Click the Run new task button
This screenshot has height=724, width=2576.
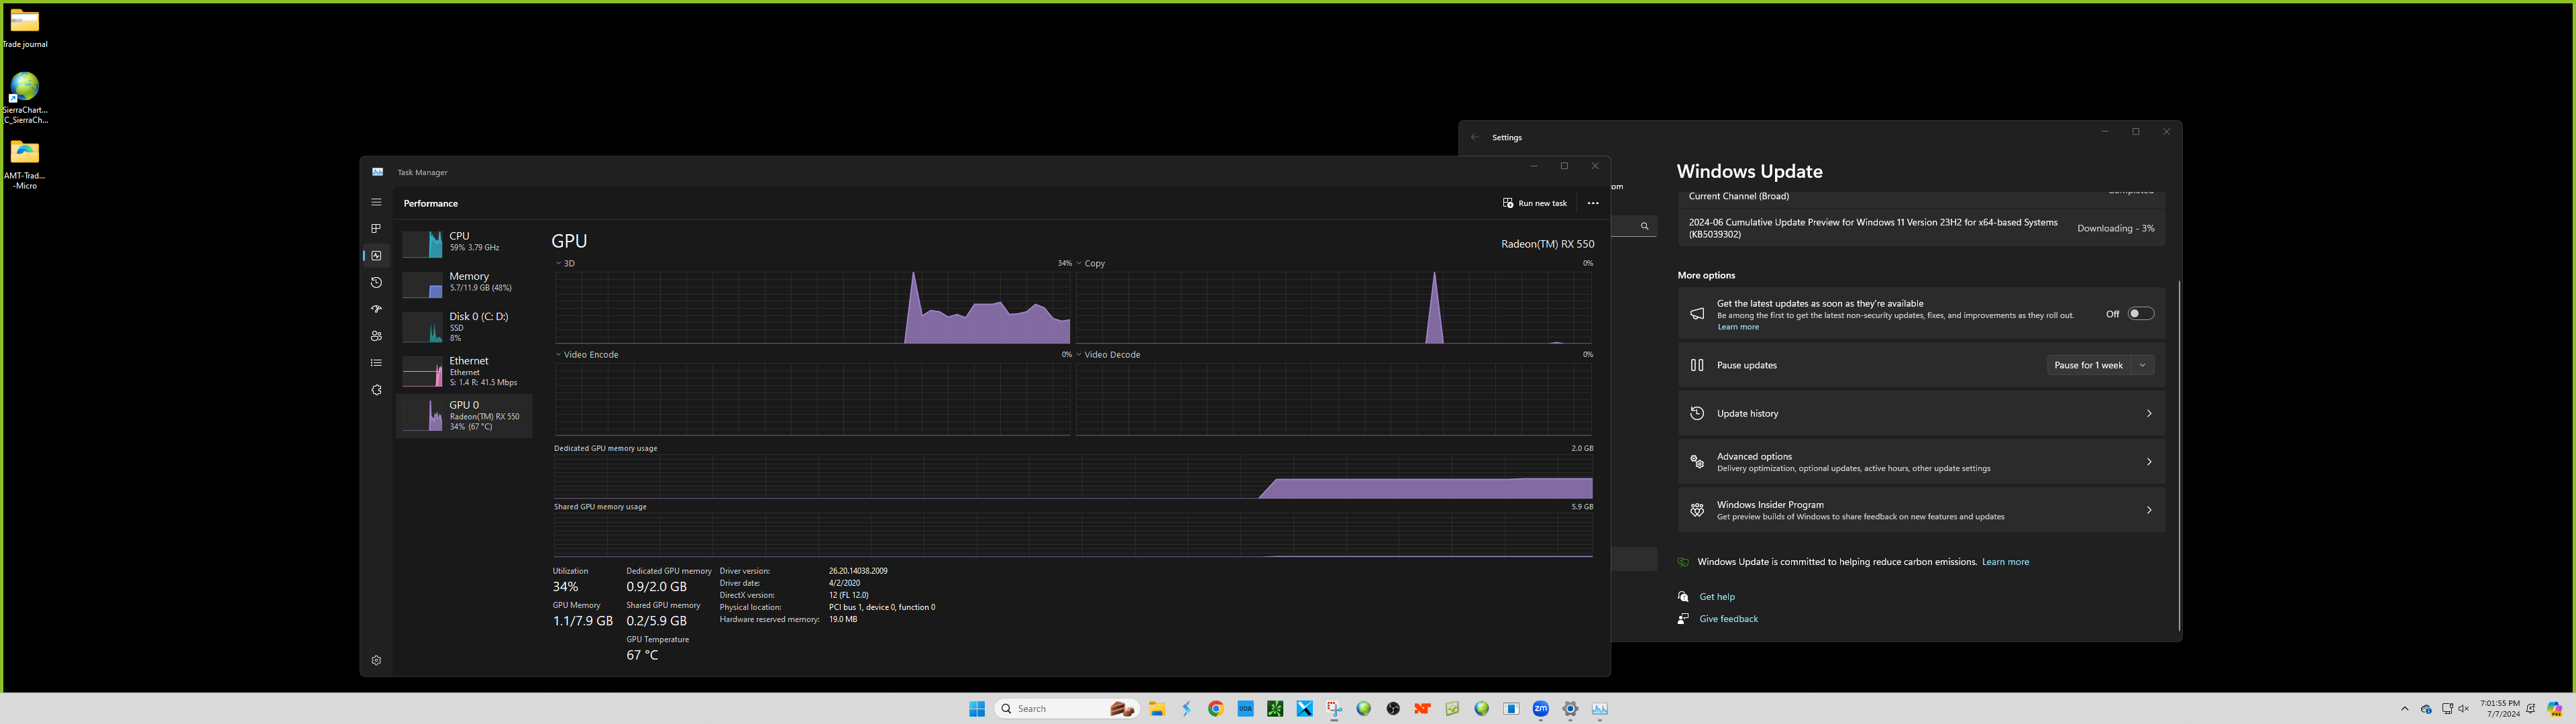click(1534, 203)
